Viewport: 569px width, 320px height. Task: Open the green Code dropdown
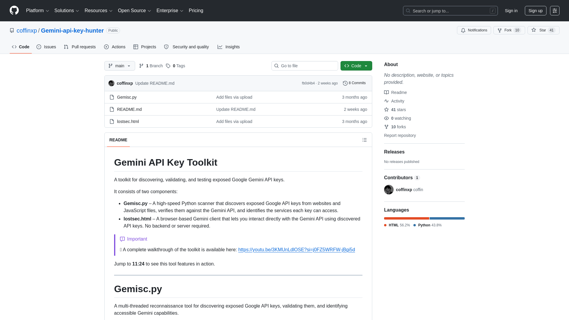pos(356,66)
